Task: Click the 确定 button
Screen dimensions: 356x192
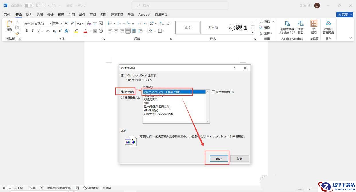Action: [219, 159]
